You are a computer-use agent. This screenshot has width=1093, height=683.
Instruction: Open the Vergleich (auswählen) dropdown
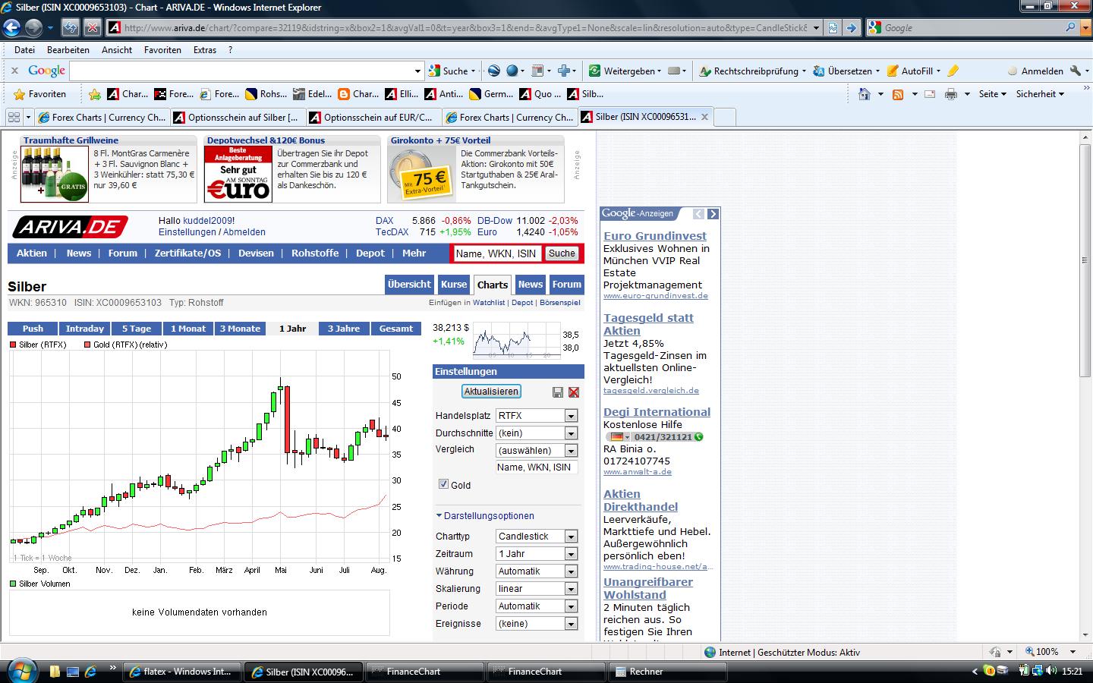click(571, 451)
